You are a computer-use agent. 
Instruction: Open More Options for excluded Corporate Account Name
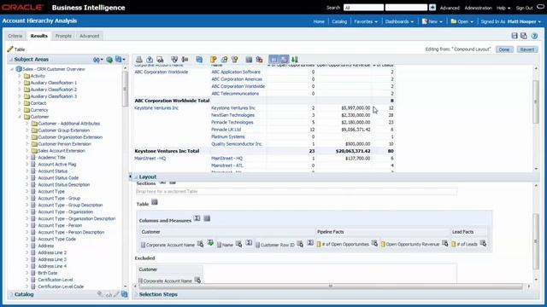coord(197,280)
